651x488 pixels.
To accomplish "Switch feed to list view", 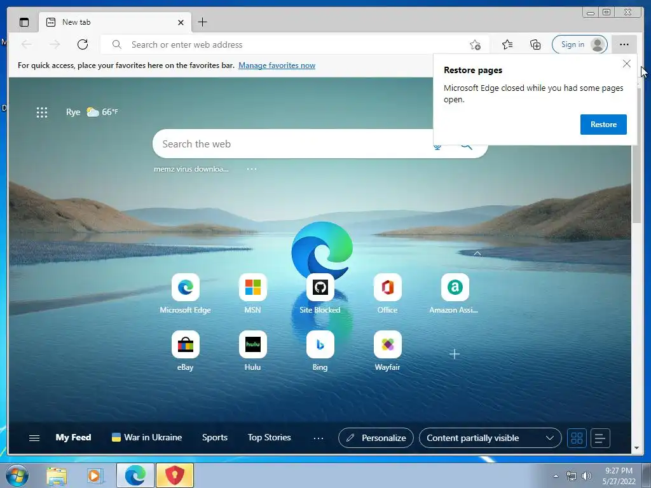I will pyautogui.click(x=600, y=438).
